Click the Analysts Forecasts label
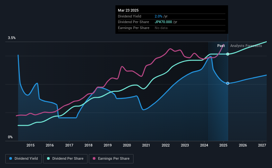 click(246, 46)
